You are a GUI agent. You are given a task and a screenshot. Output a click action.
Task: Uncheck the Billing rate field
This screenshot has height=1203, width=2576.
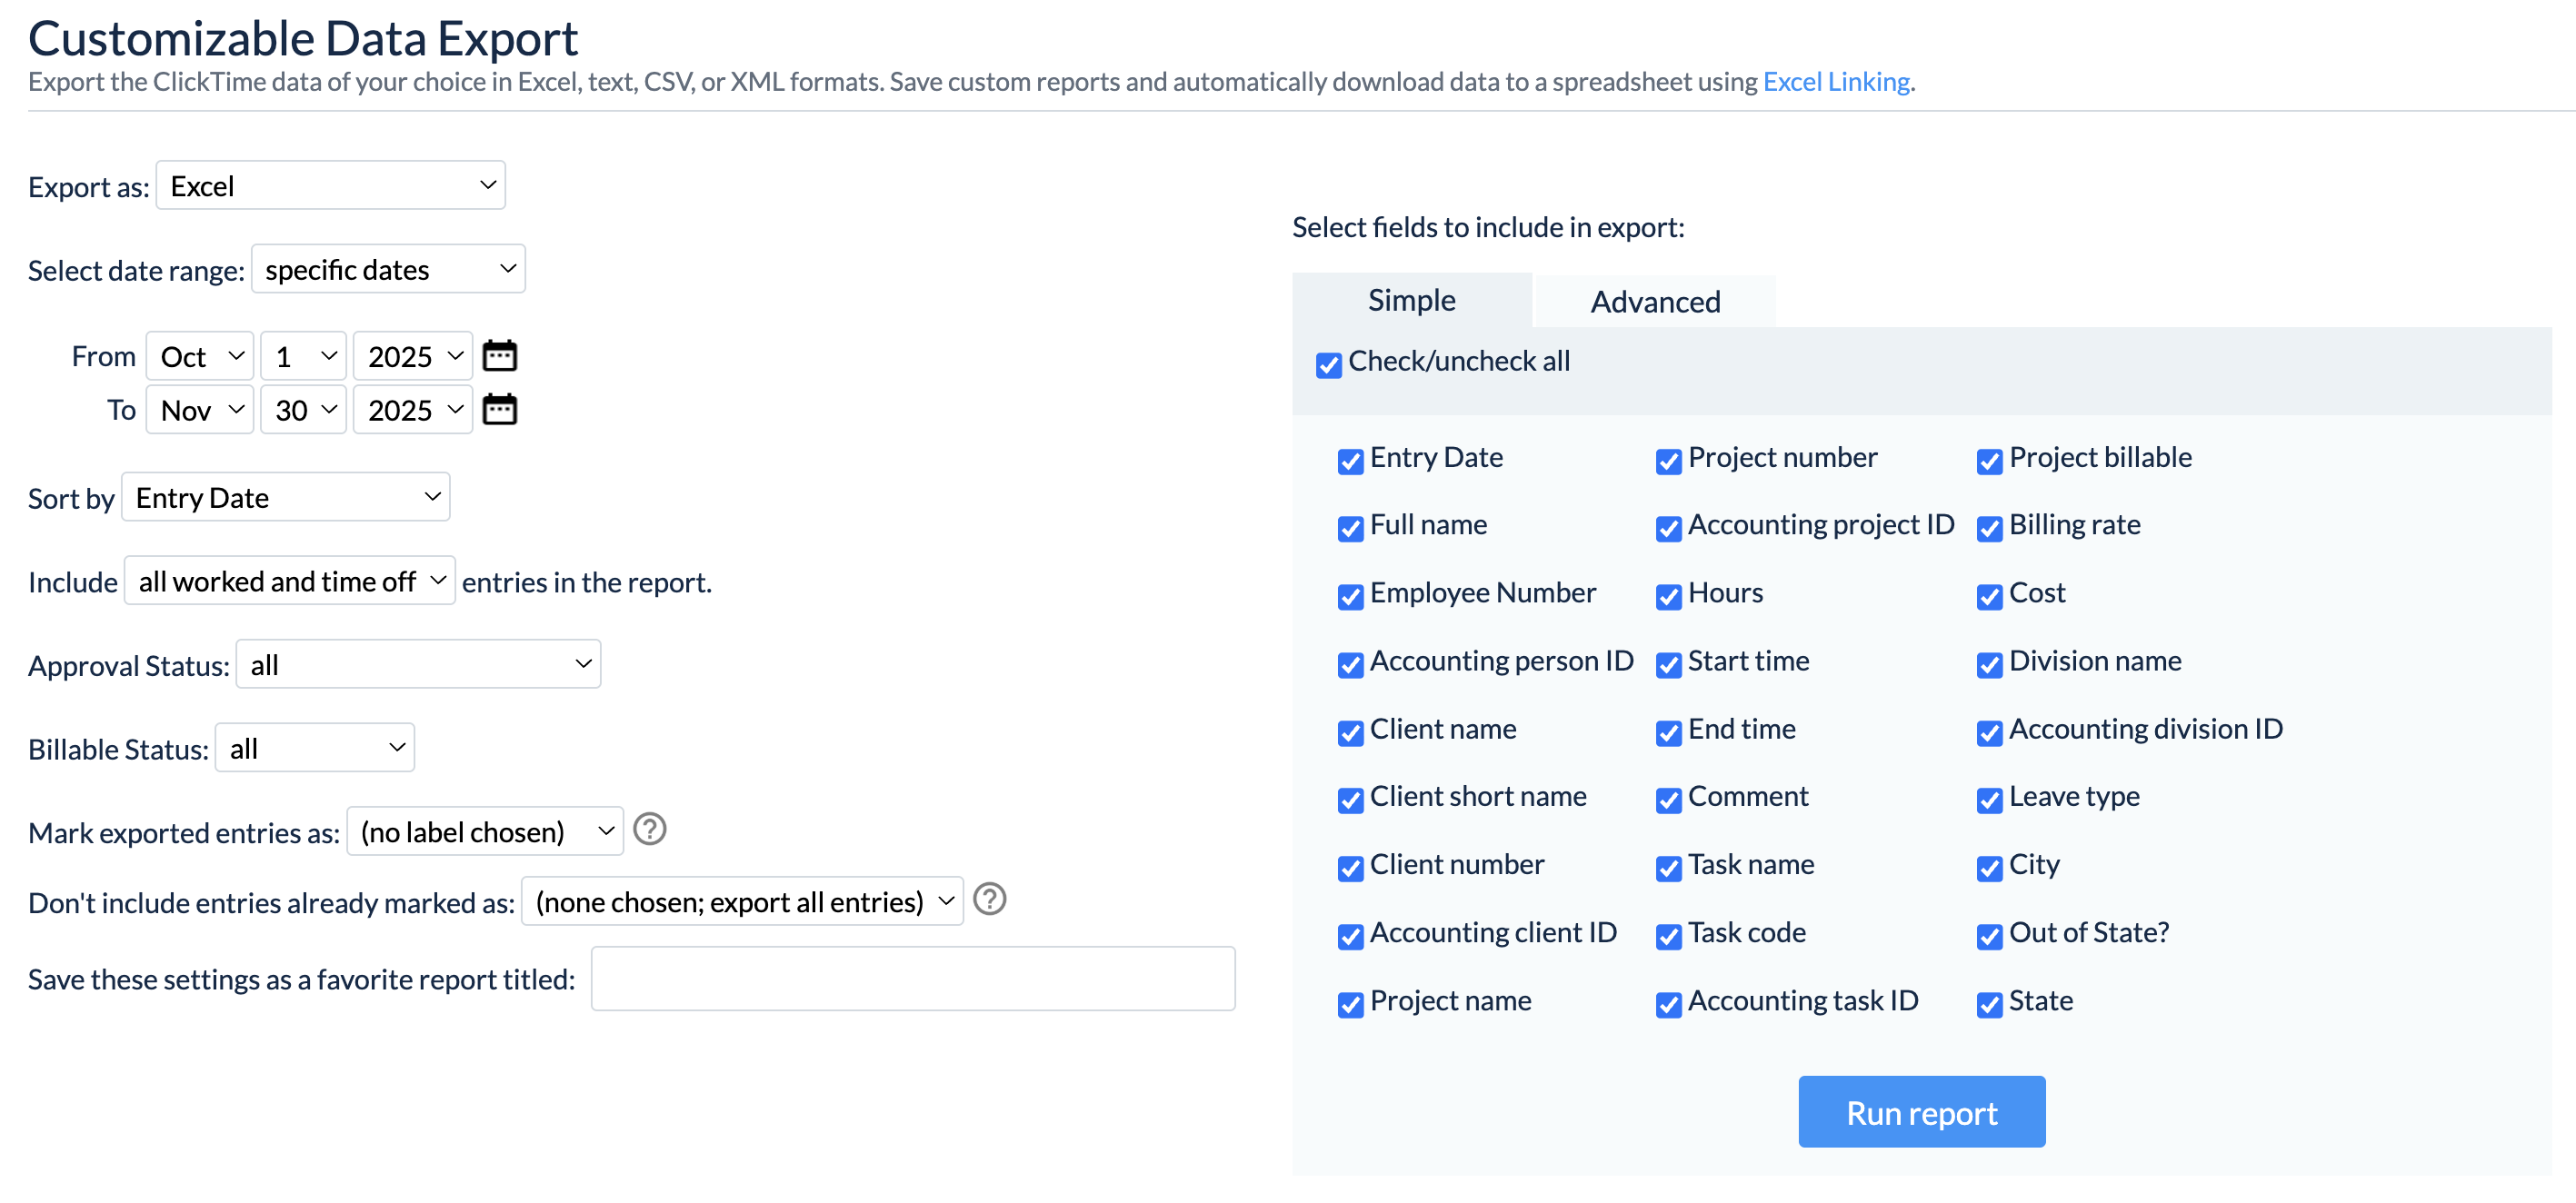[x=1990, y=529]
